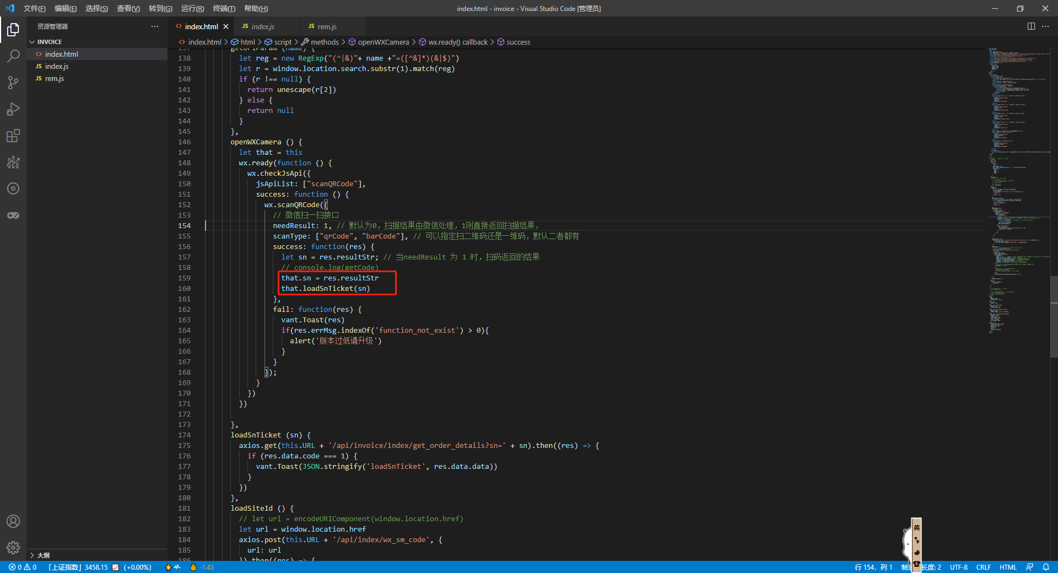This screenshot has width=1058, height=573.
Task: Open the Run and Debug view
Action: click(13, 109)
